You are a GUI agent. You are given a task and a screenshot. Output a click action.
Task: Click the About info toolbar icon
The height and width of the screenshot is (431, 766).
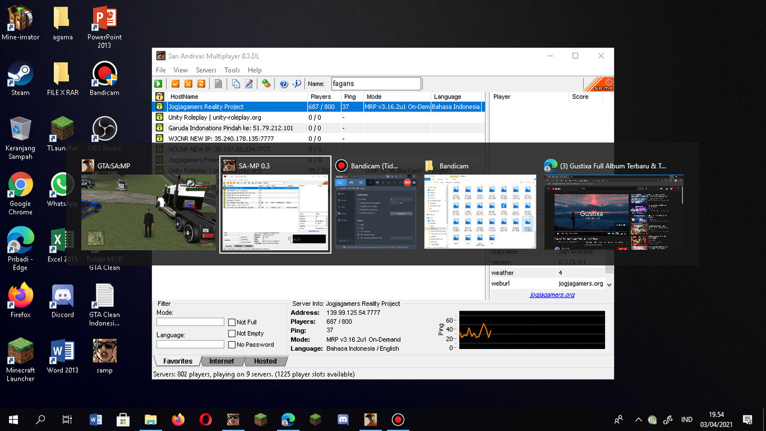pyautogui.click(x=297, y=84)
